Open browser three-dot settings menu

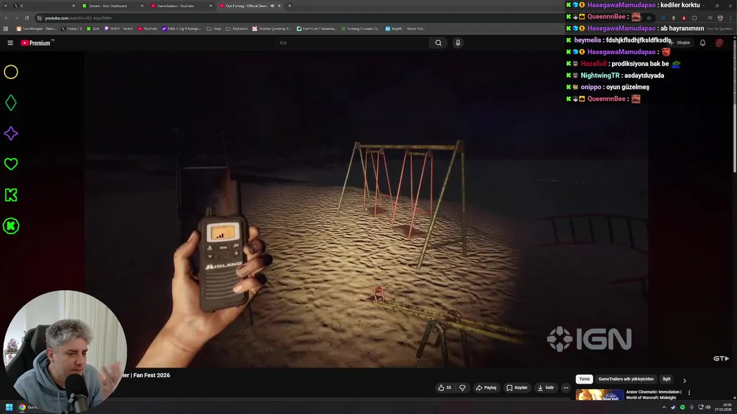pyautogui.click(x=730, y=18)
